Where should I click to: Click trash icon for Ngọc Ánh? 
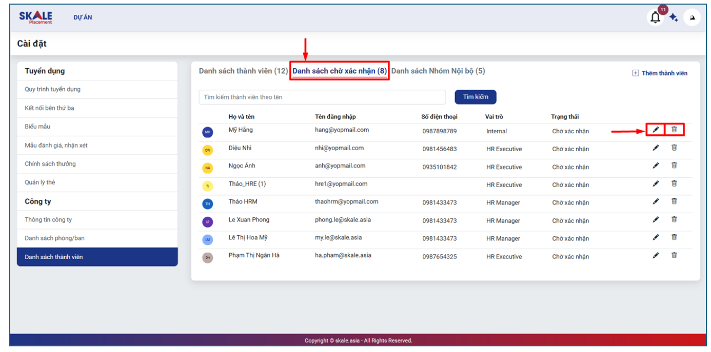[674, 165]
